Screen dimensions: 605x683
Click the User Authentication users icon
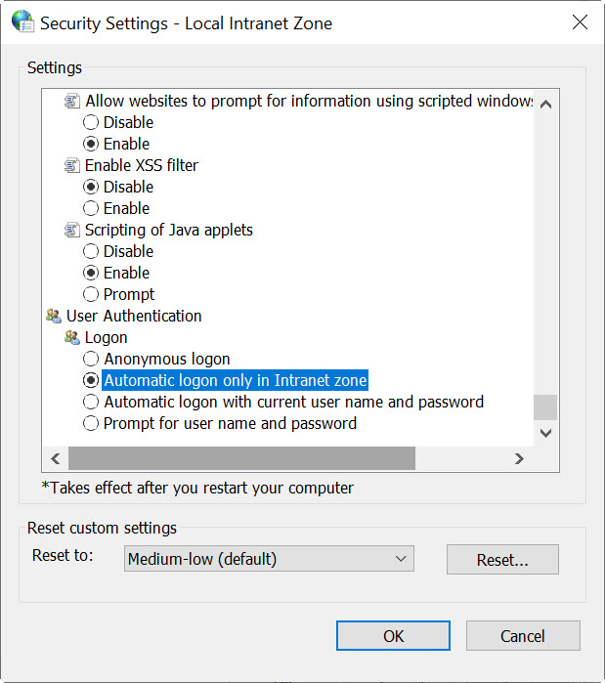click(54, 316)
